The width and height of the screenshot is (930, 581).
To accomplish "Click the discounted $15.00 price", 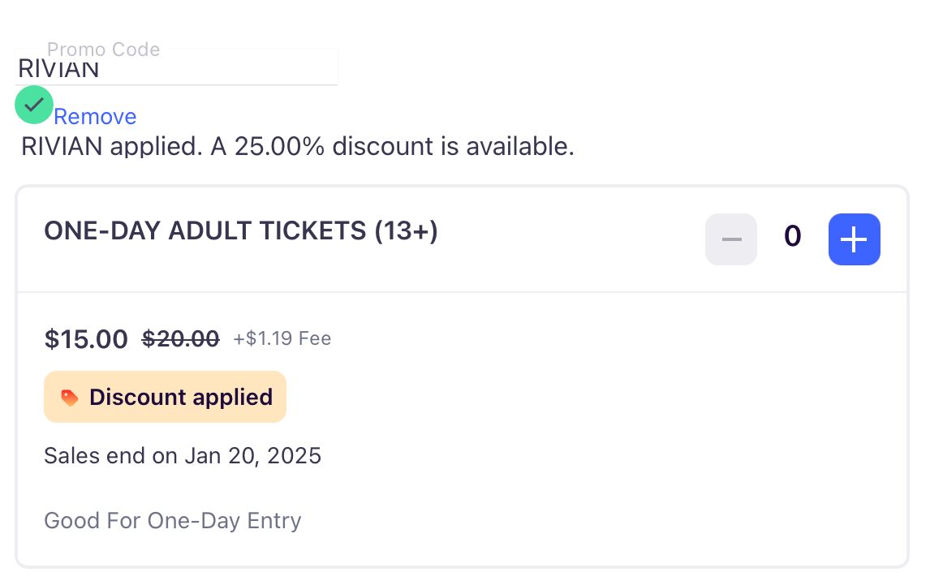I will 86,339.
